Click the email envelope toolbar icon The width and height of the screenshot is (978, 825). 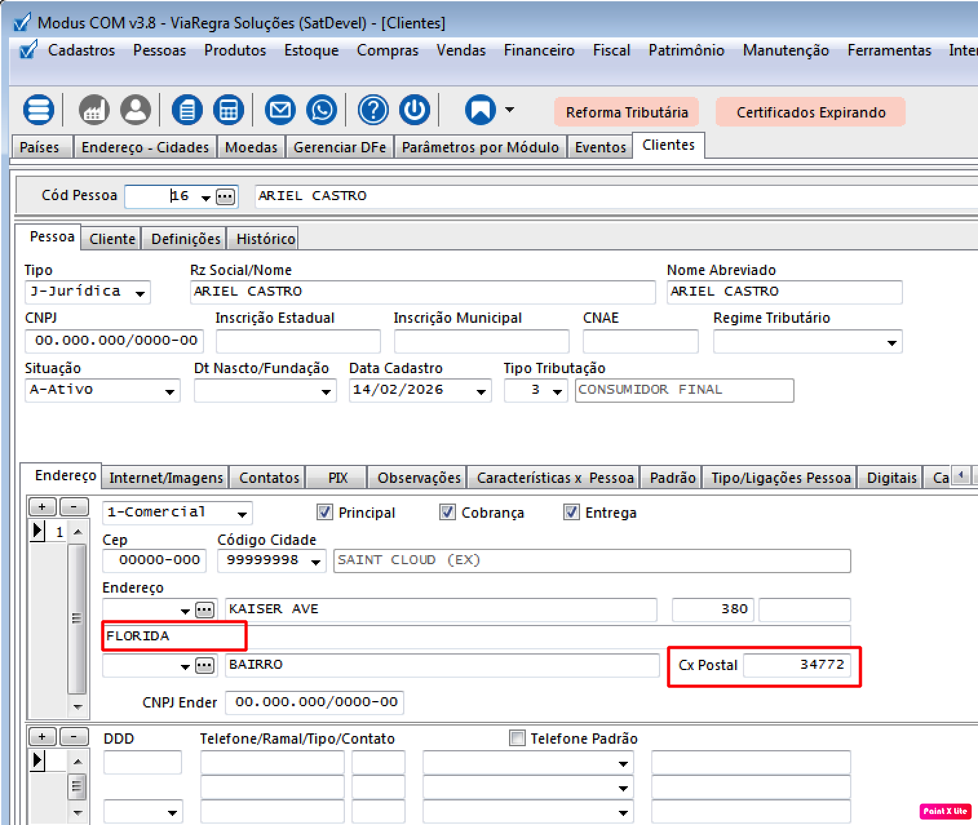tap(280, 110)
